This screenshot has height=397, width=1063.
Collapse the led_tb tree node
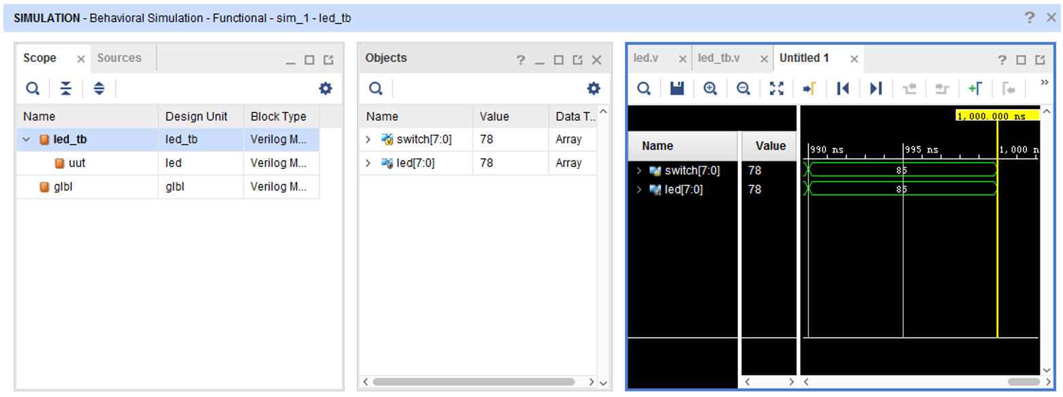[x=27, y=140]
